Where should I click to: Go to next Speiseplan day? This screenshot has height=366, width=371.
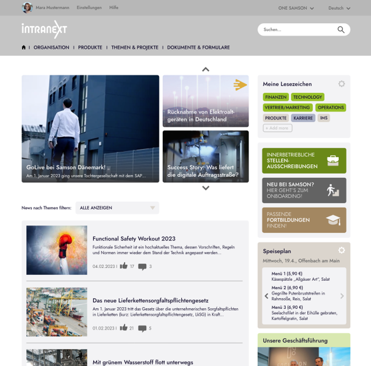(342, 296)
